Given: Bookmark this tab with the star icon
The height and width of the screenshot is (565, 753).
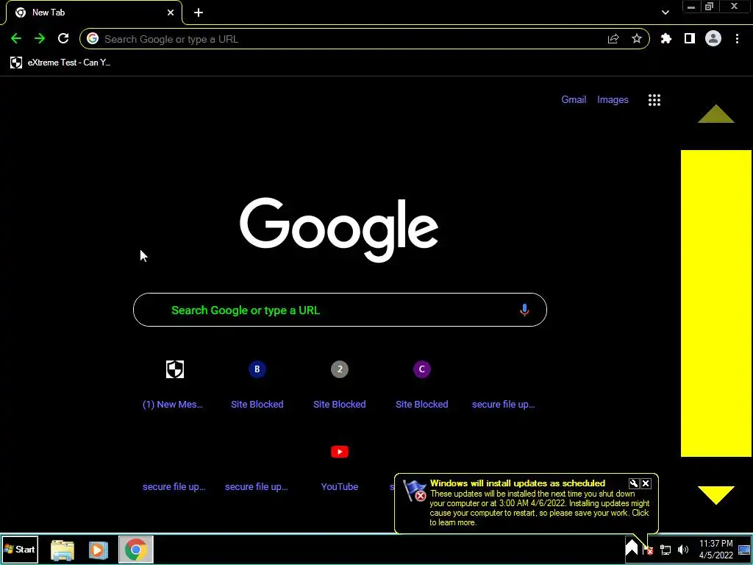Looking at the screenshot, I should [x=637, y=39].
